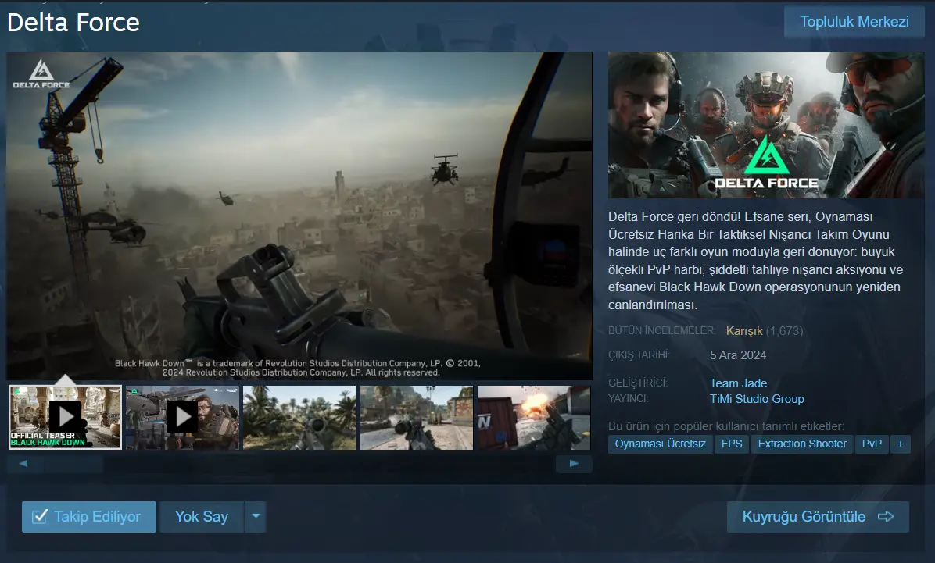Select the palm trees sniper screenshot thumbnail
935x563 pixels.
coord(299,417)
